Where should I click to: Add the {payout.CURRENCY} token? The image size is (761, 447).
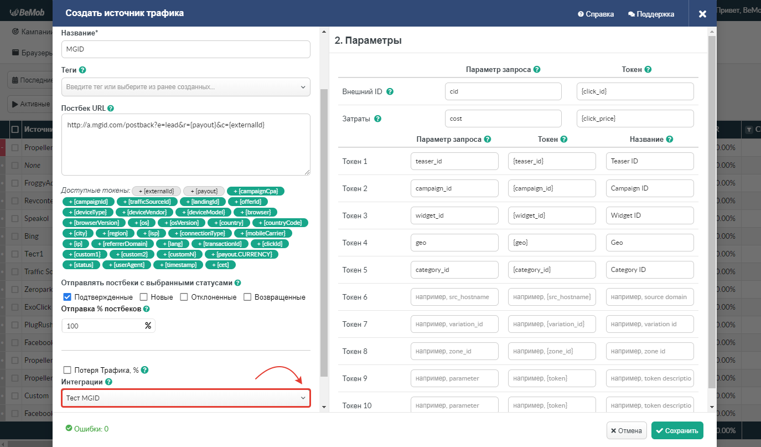241,254
